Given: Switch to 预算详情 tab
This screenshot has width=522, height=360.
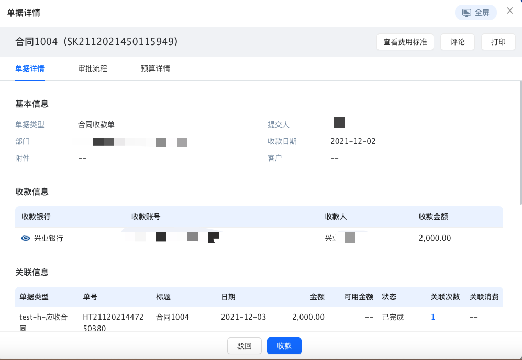Looking at the screenshot, I should (x=156, y=69).
